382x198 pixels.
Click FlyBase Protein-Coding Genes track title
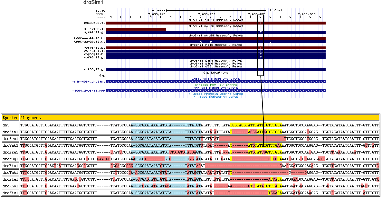(x=216, y=94)
